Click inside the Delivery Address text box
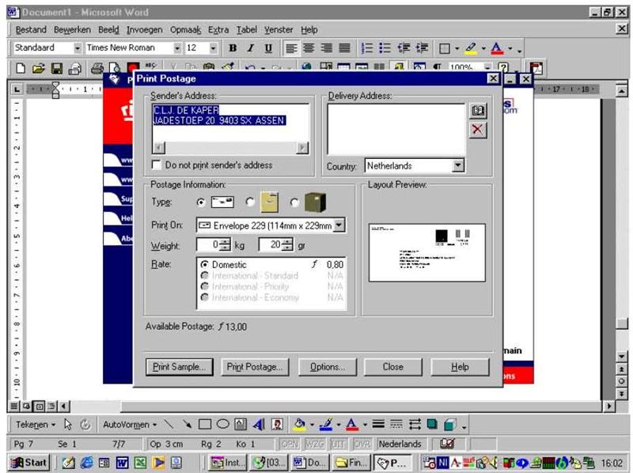 (x=396, y=129)
